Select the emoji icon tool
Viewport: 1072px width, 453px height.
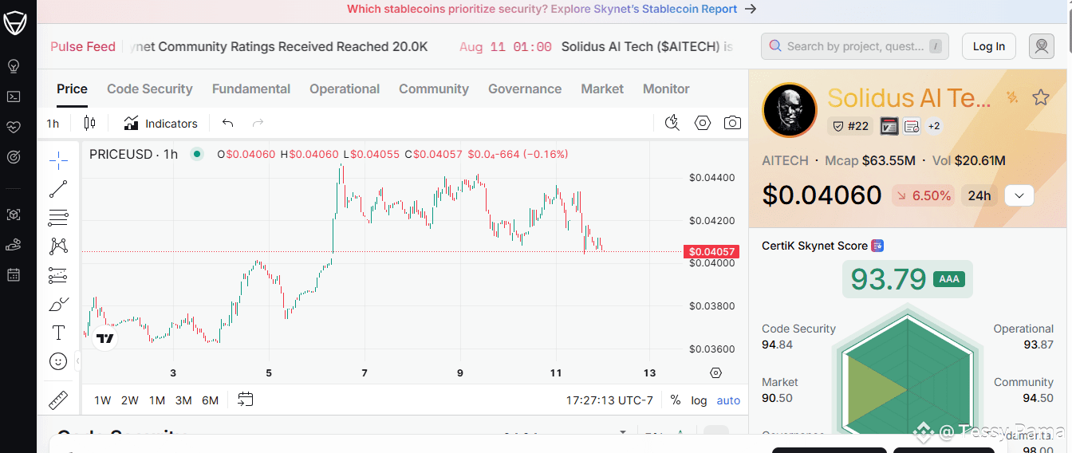click(x=58, y=361)
